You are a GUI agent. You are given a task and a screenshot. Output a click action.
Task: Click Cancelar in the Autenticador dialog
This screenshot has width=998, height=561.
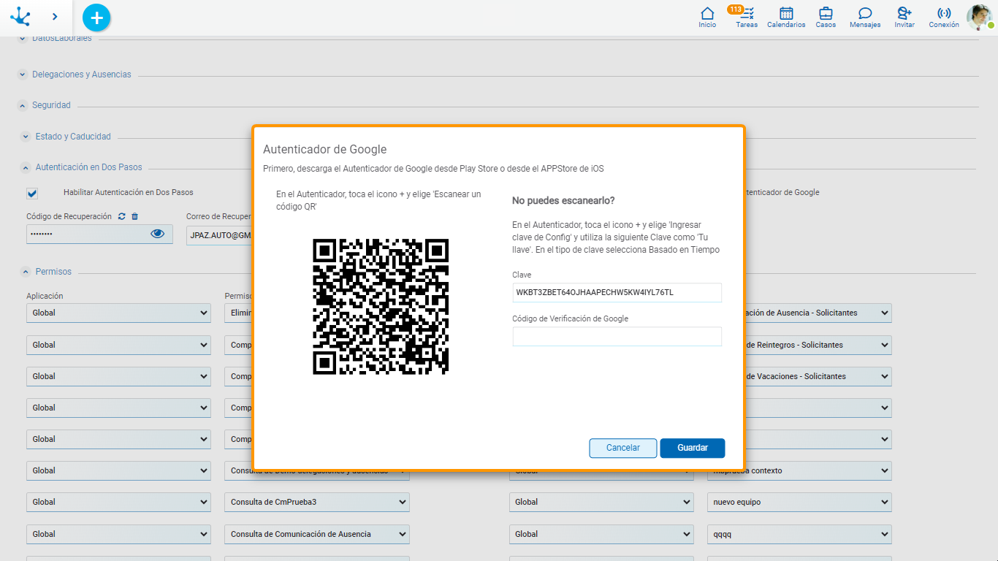click(x=623, y=448)
